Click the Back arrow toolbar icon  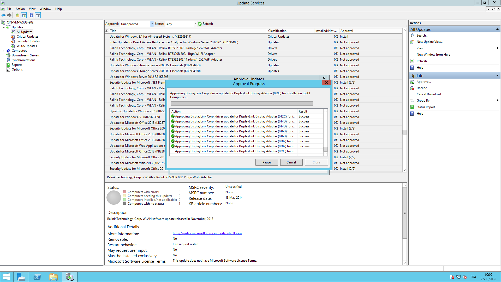point(3,15)
